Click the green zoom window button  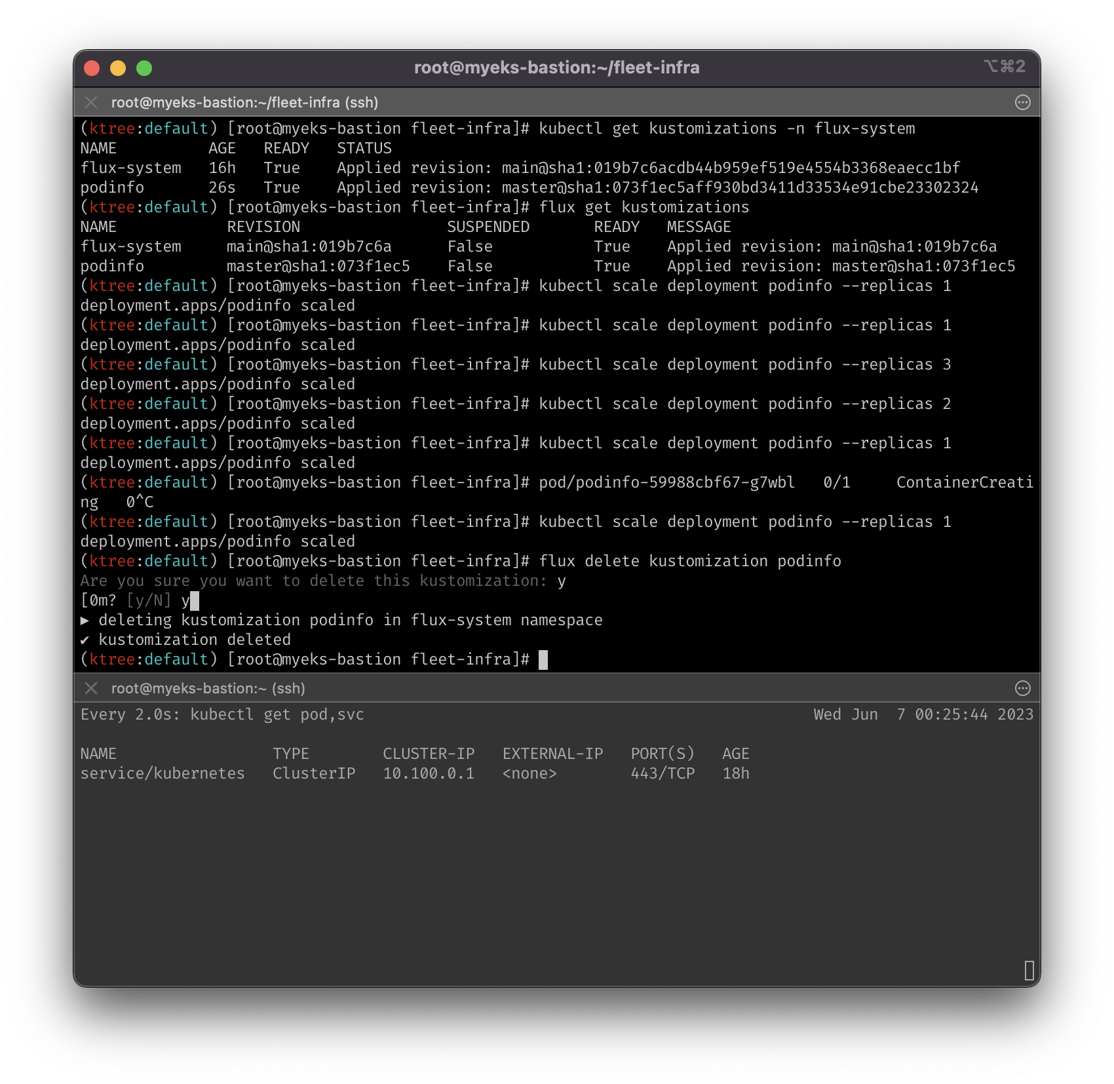click(x=144, y=68)
